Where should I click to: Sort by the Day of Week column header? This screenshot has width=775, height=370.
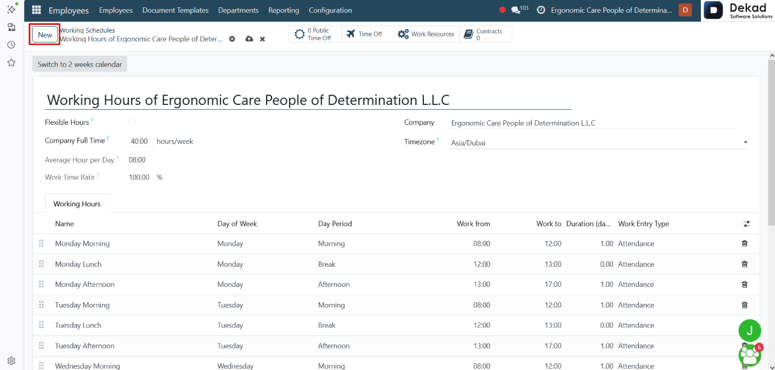pos(237,224)
